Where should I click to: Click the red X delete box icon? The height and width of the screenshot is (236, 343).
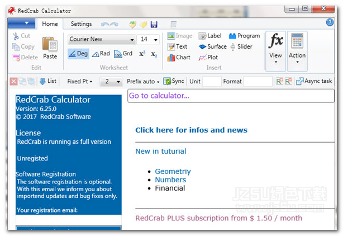point(13,82)
